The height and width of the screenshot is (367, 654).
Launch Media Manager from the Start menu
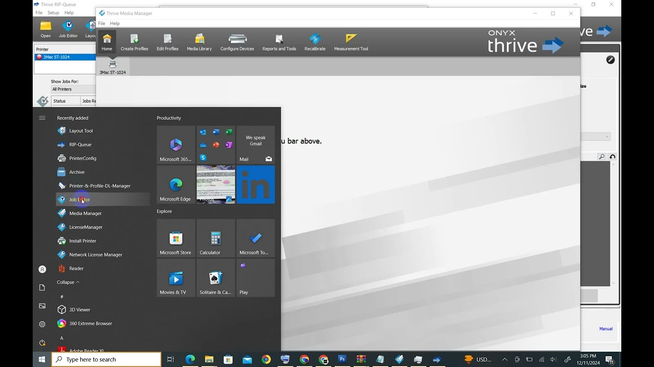pos(103,214)
